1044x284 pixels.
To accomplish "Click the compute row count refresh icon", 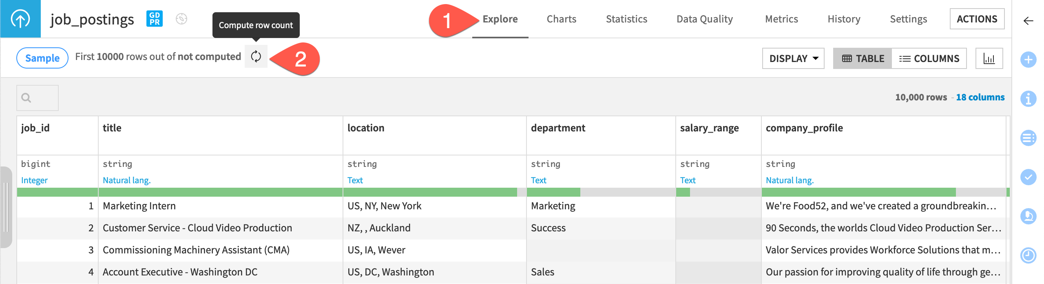I will [256, 56].
